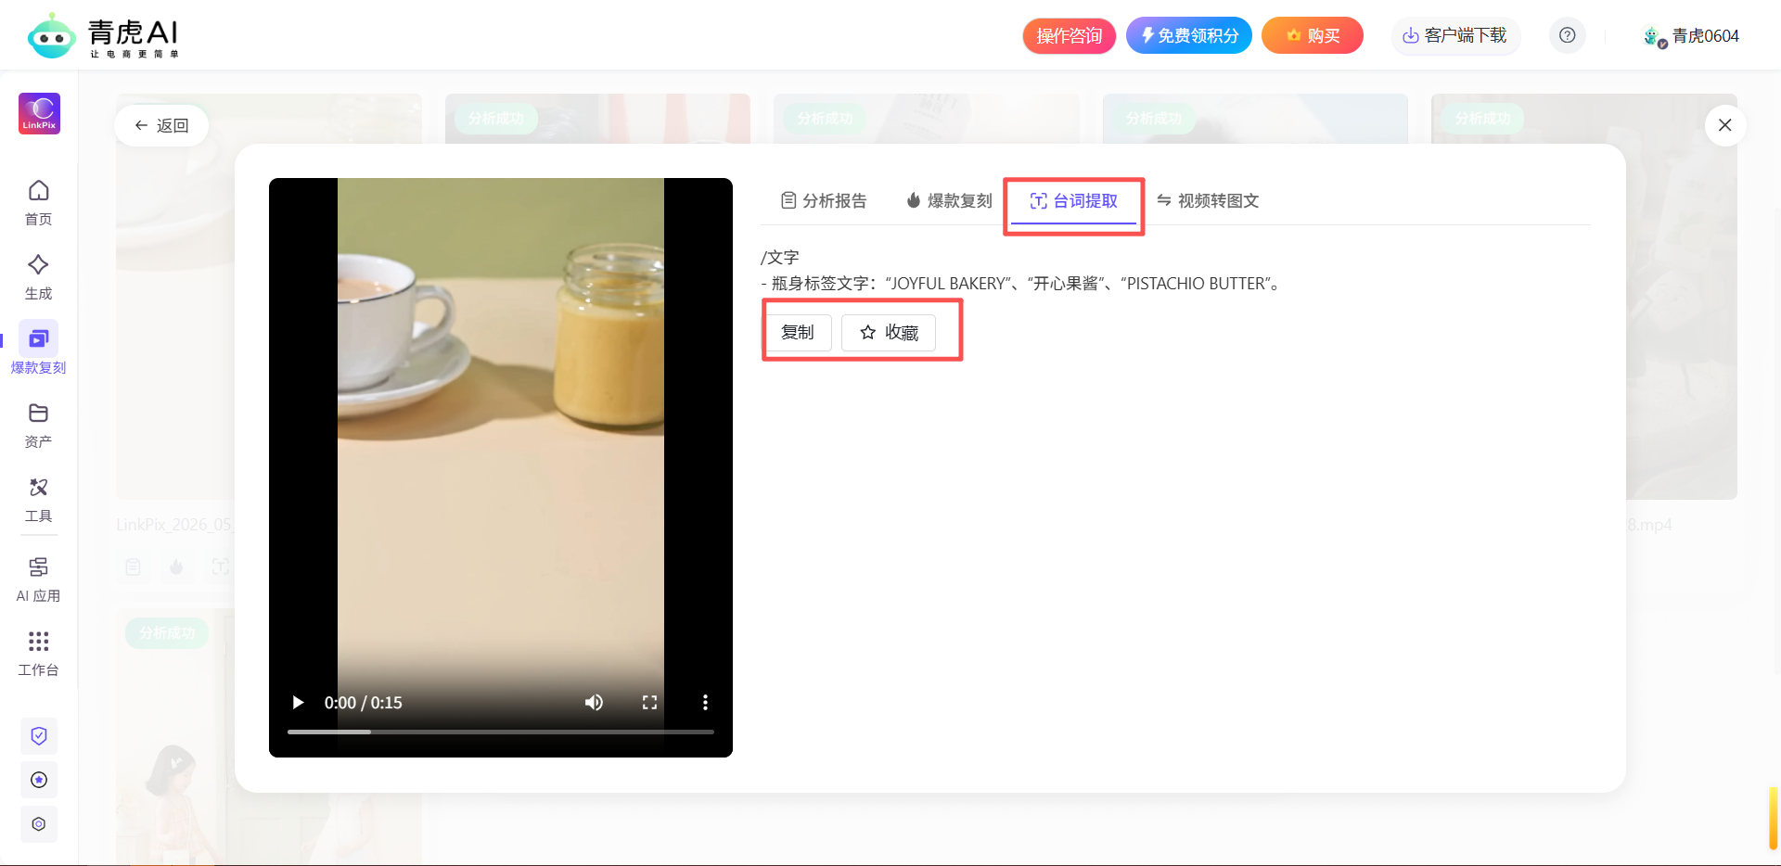Image resolution: width=1781 pixels, height=866 pixels.
Task: Click the shield check icon in sidebar
Action: [39, 736]
